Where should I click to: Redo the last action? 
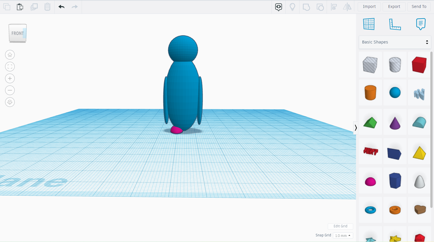pos(75,6)
